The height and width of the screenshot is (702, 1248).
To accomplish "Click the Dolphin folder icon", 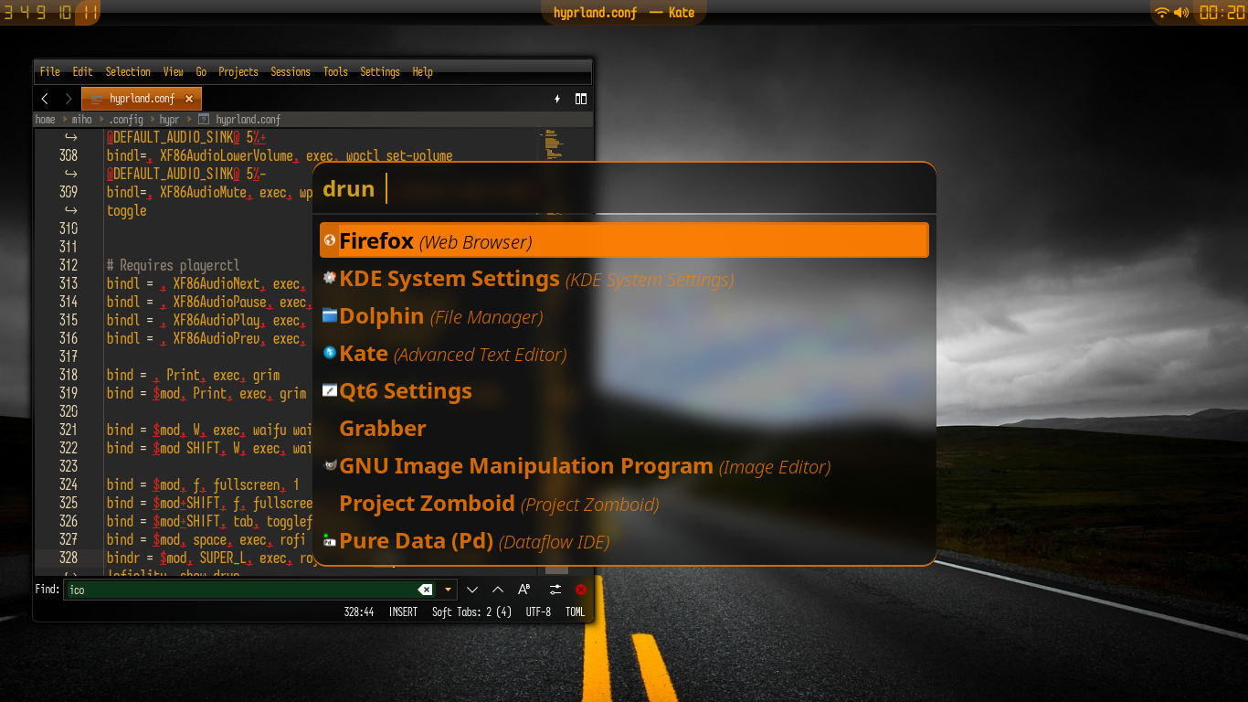I will pyautogui.click(x=330, y=315).
